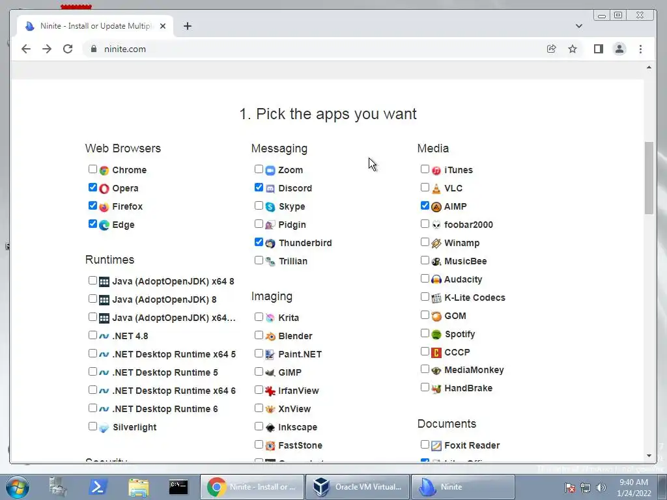667x500 pixels.
Task: Click the Audacity headphones icon
Action: (436, 280)
